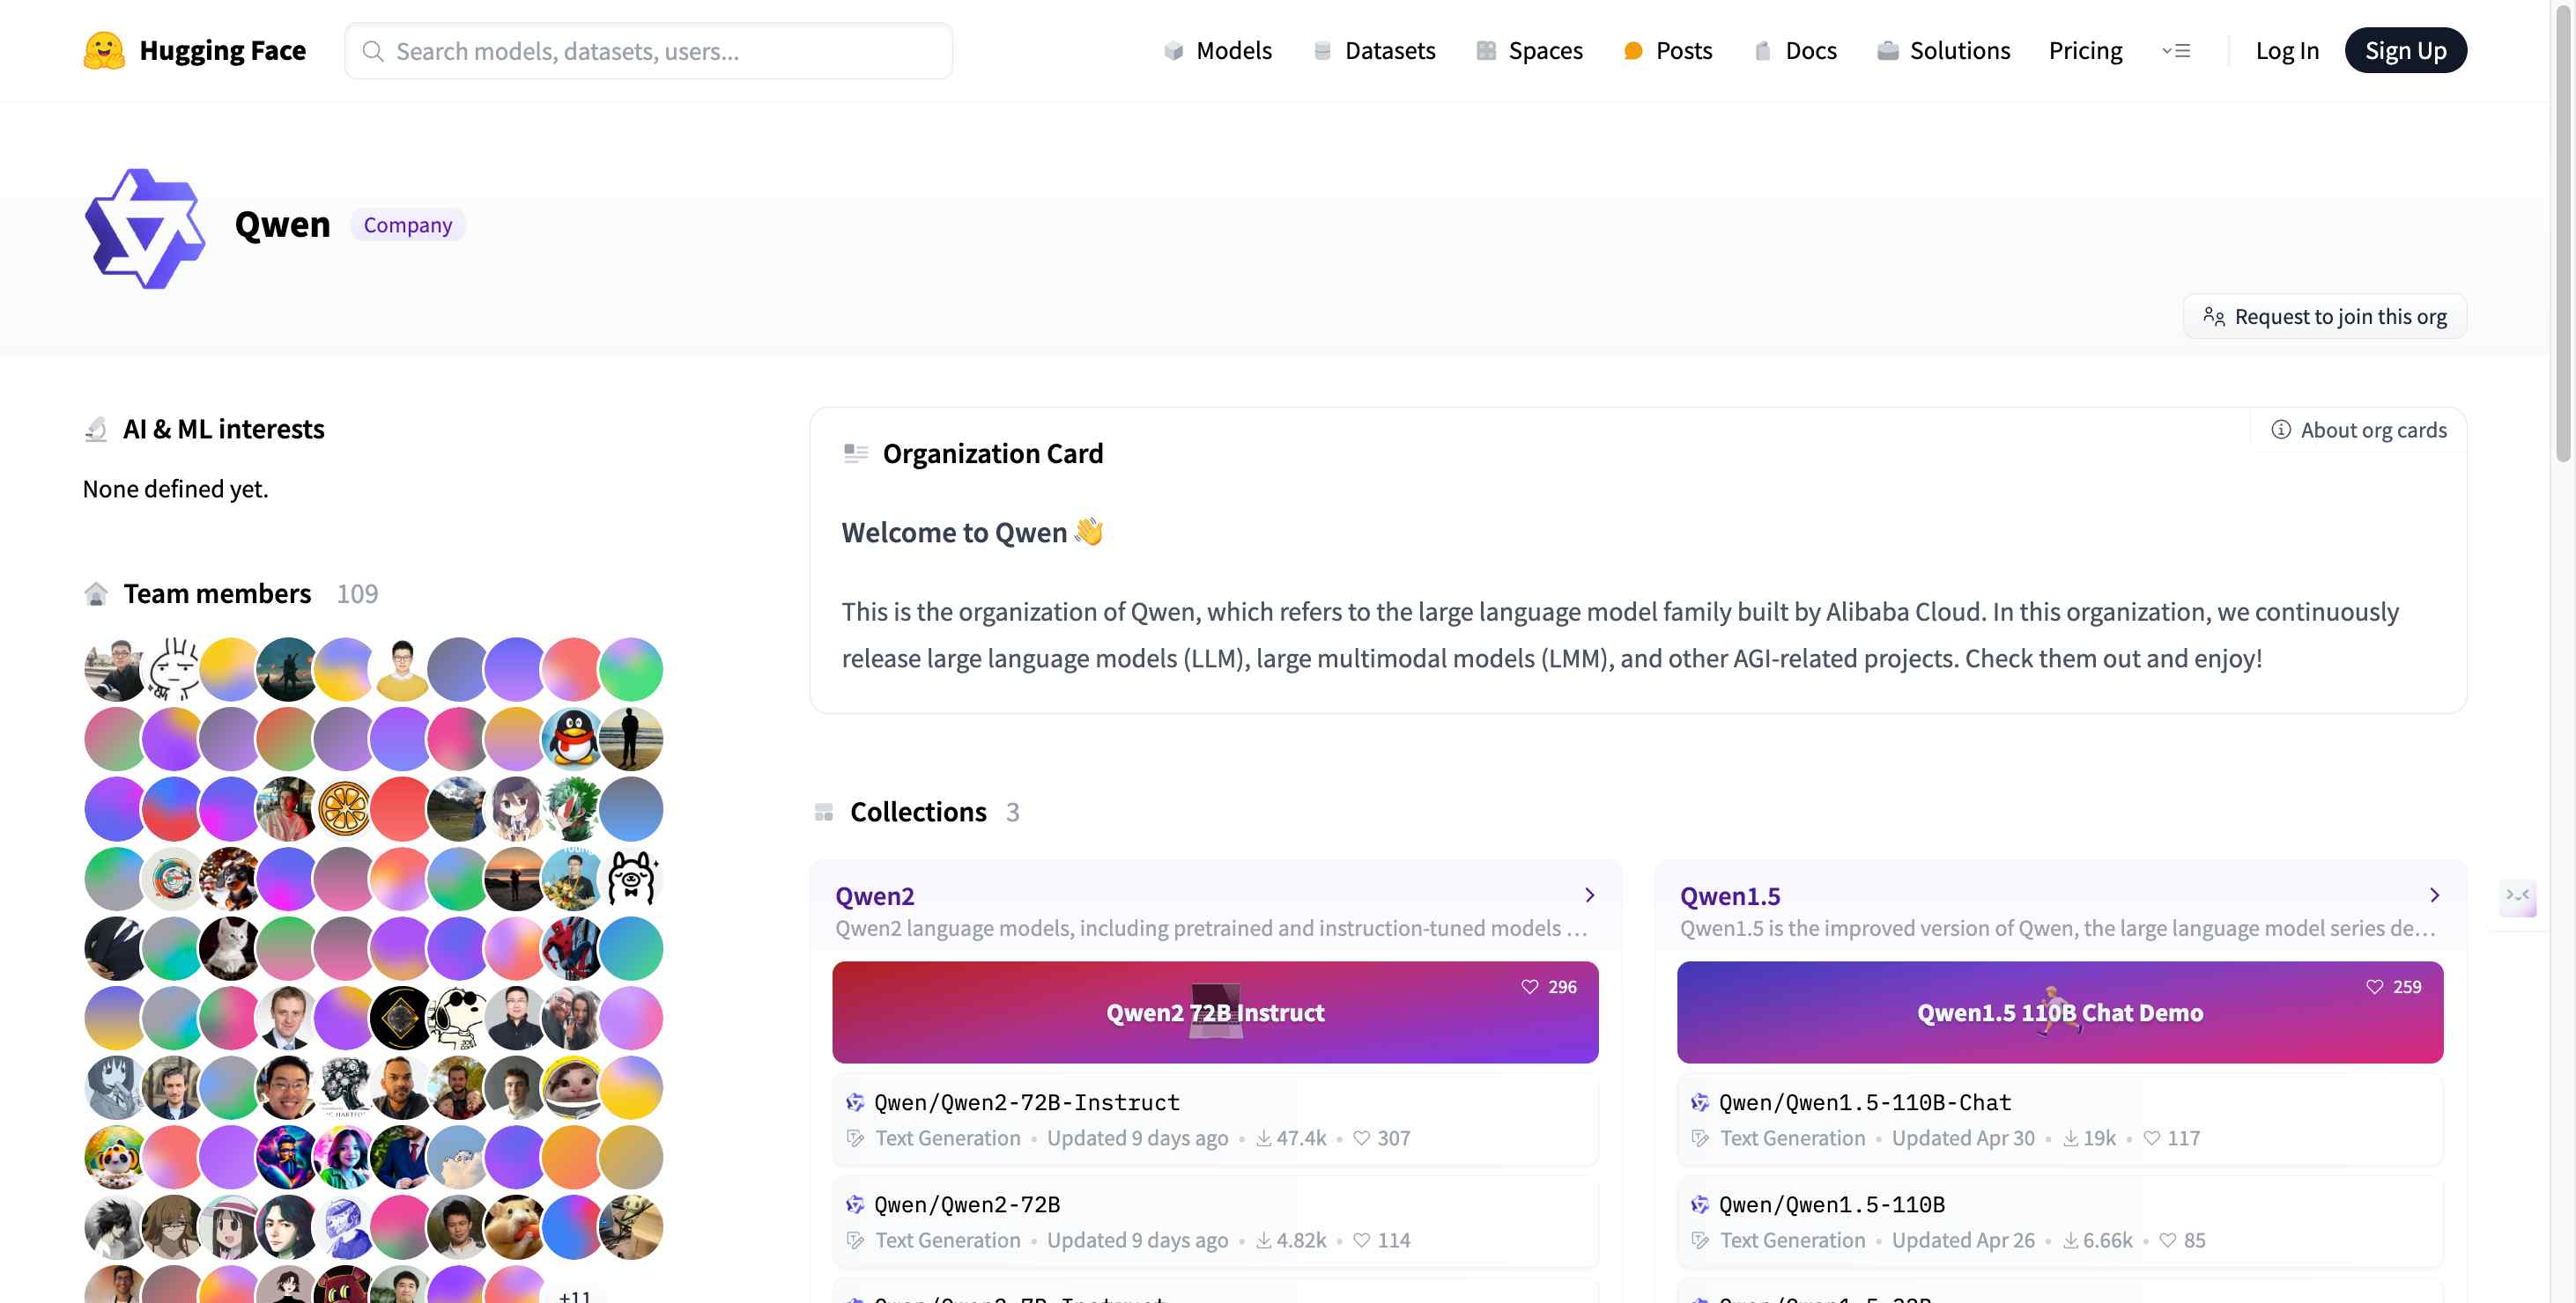
Task: Click the Team members heading
Action: pos(217,594)
